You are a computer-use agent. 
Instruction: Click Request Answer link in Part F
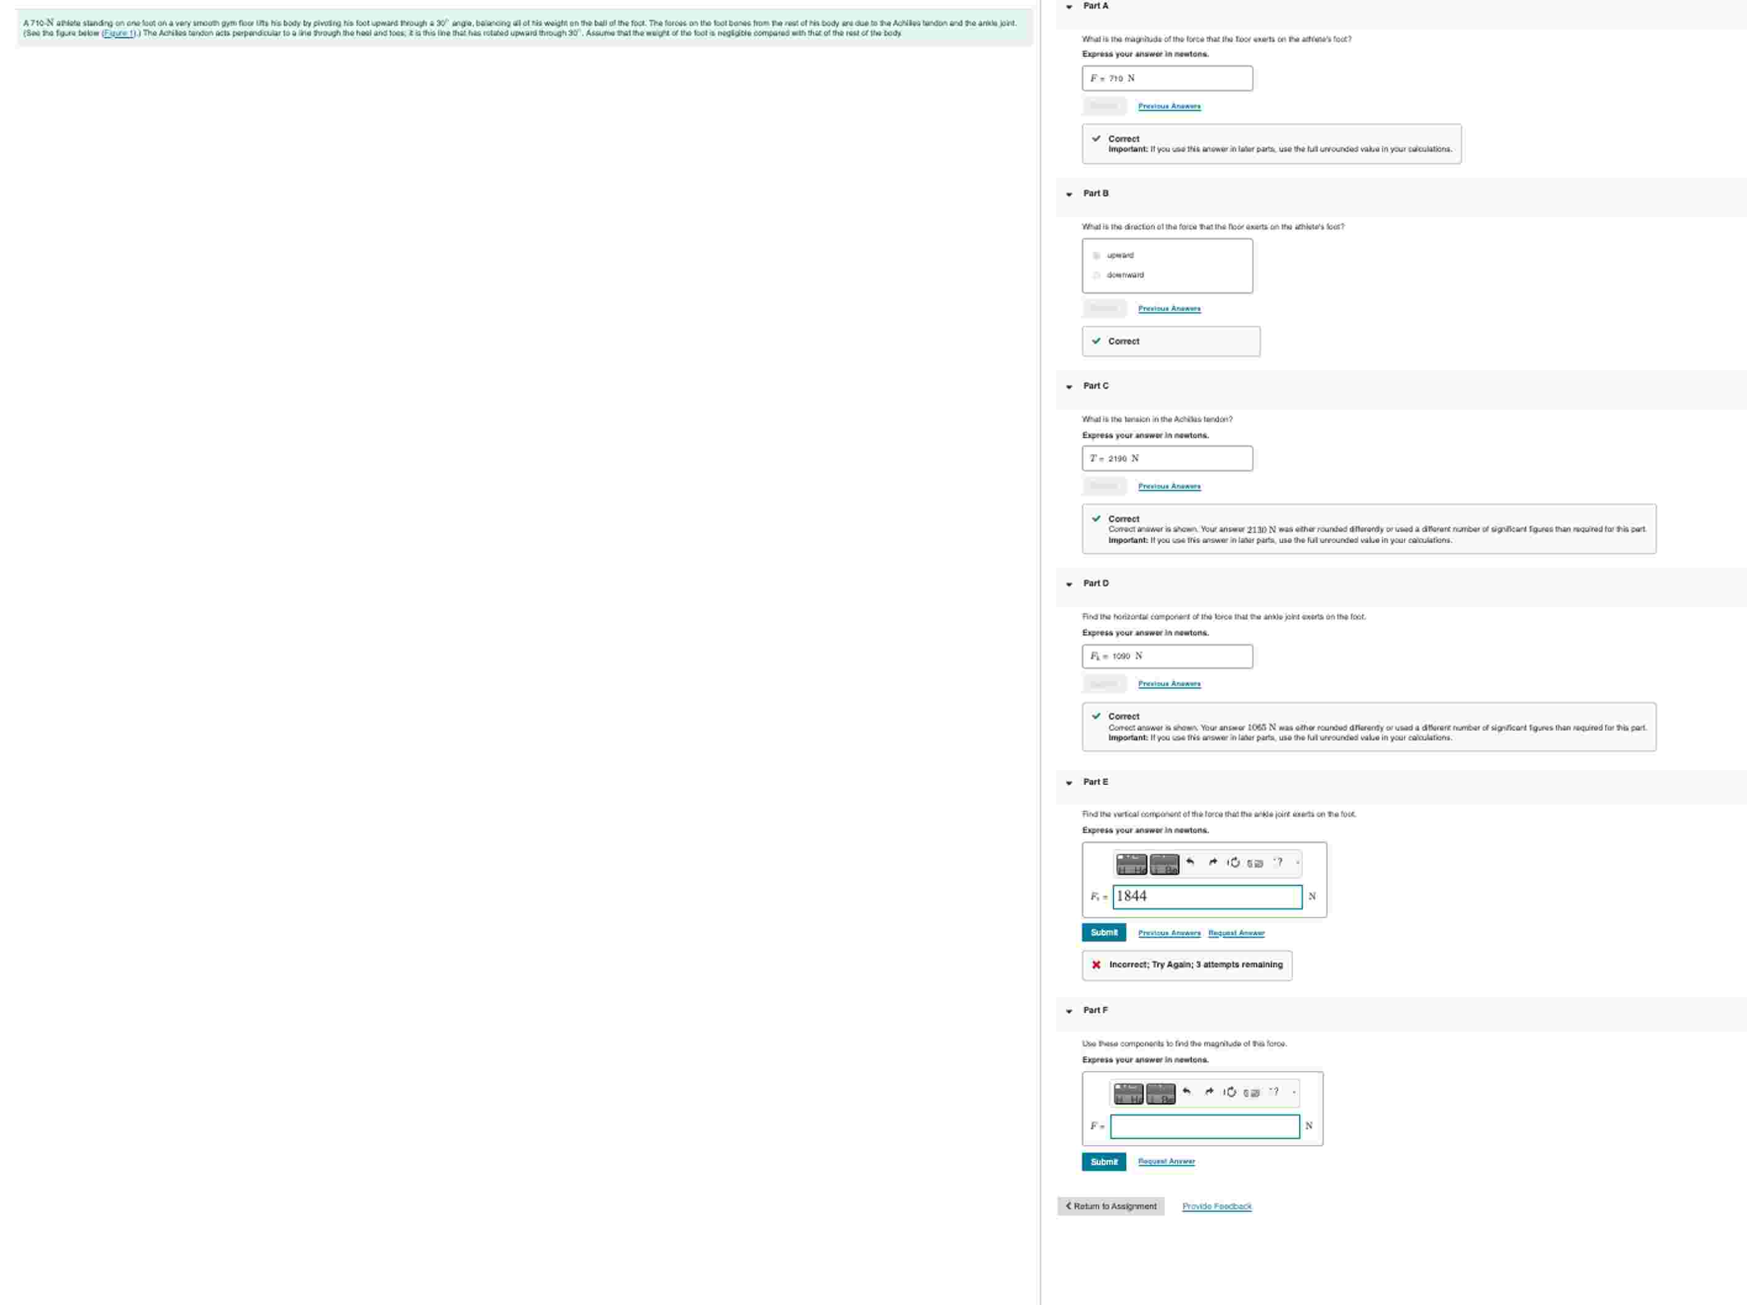[x=1166, y=1161]
